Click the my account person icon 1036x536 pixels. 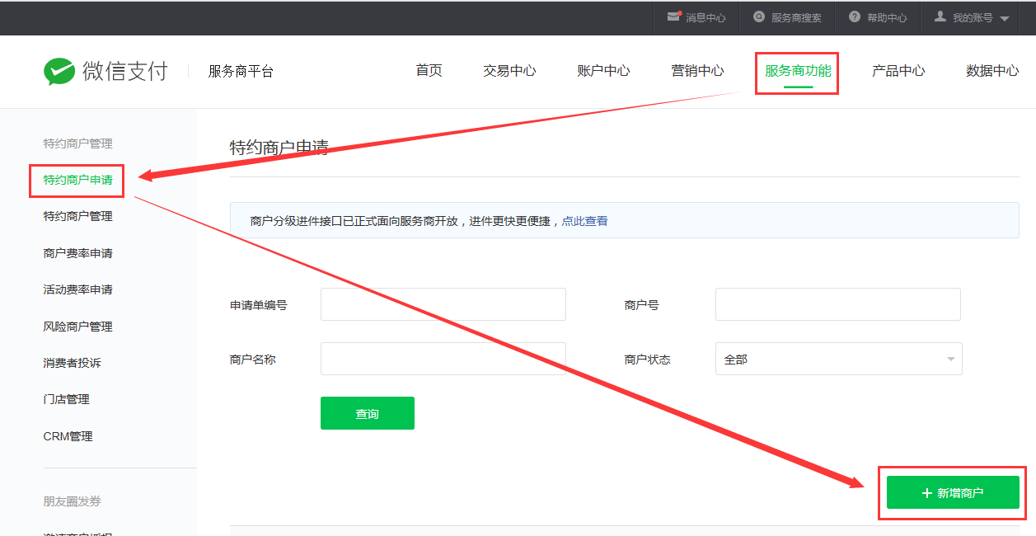(x=940, y=17)
